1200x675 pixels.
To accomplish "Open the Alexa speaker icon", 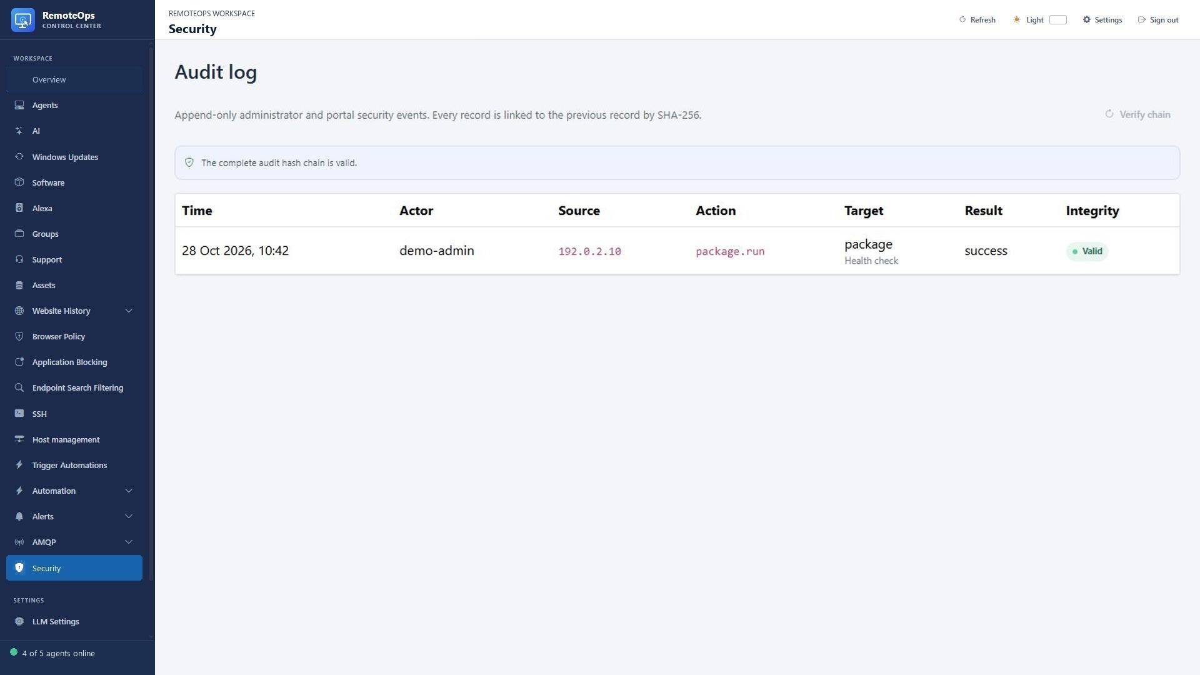I will 19,208.
